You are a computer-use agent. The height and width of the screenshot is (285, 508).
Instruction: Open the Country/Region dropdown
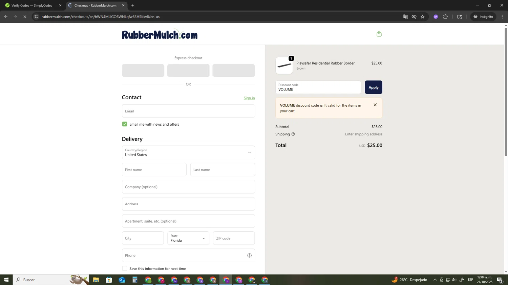pos(188,153)
